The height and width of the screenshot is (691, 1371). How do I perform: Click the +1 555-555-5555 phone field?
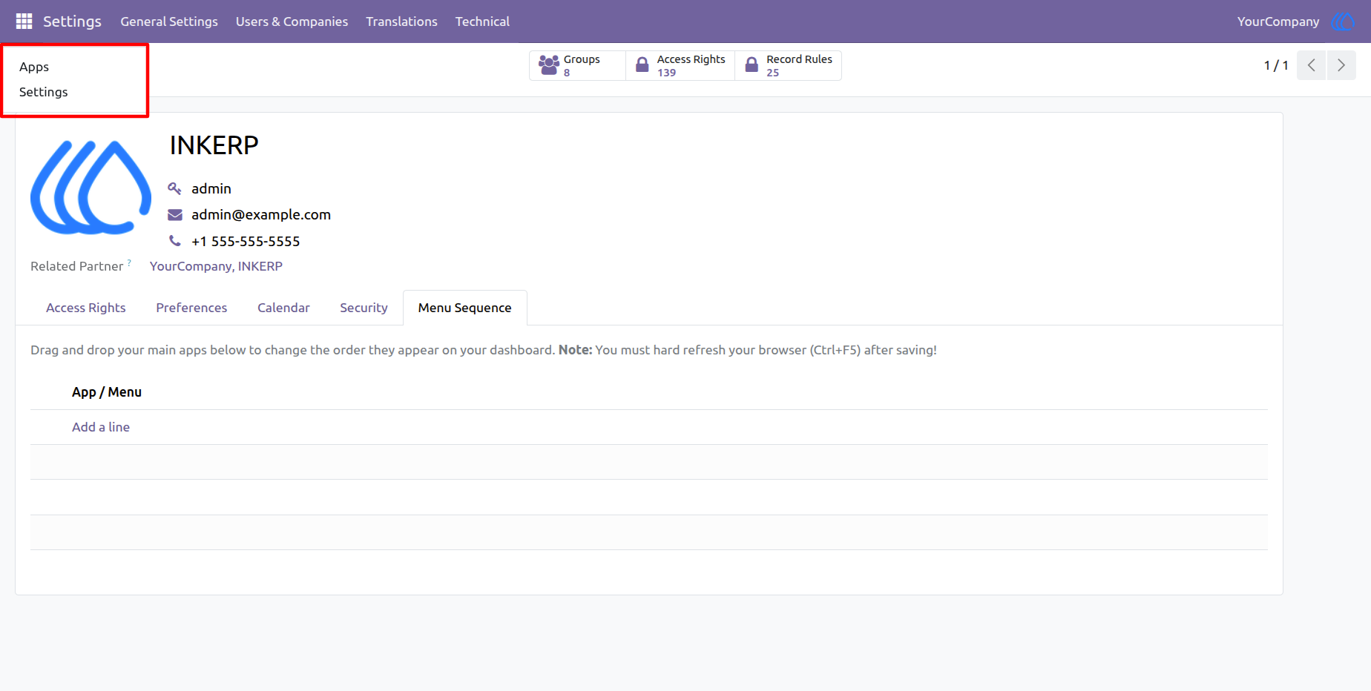(246, 241)
